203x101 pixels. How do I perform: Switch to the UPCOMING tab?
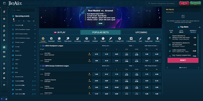click(141, 33)
